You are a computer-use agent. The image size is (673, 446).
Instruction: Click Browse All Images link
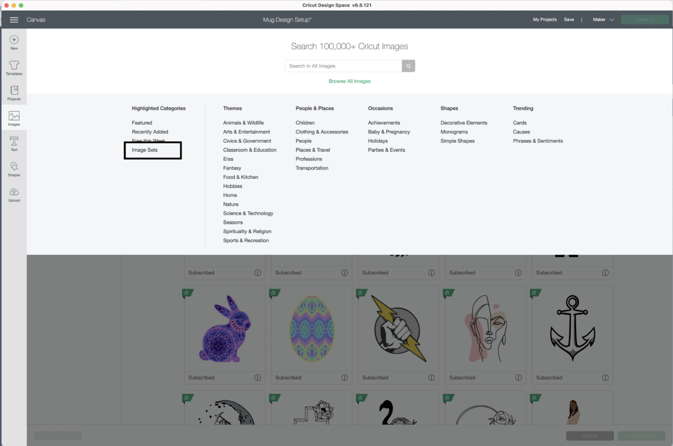[x=349, y=81]
